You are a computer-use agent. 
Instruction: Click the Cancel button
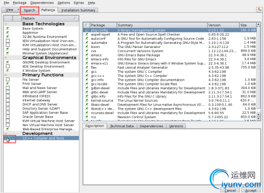pyautogui.click(x=230, y=190)
